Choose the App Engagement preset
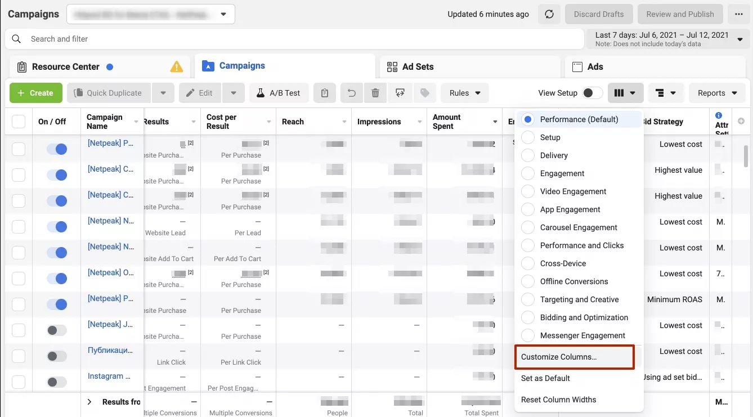 pyautogui.click(x=579, y=209)
